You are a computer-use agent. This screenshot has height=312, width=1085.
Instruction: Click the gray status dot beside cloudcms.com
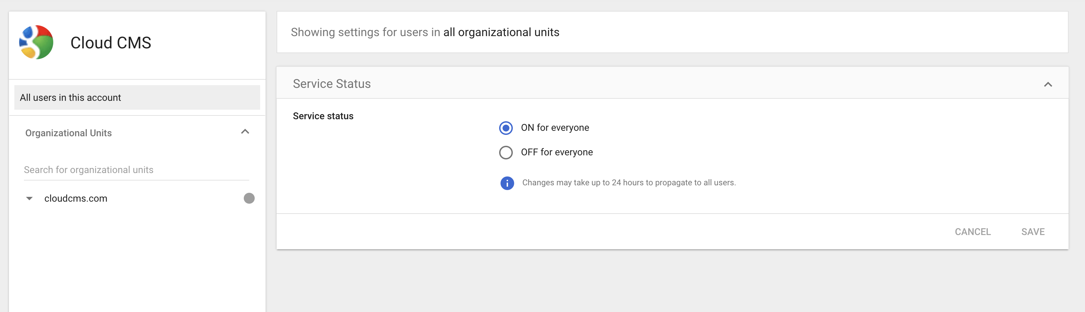pyautogui.click(x=249, y=198)
